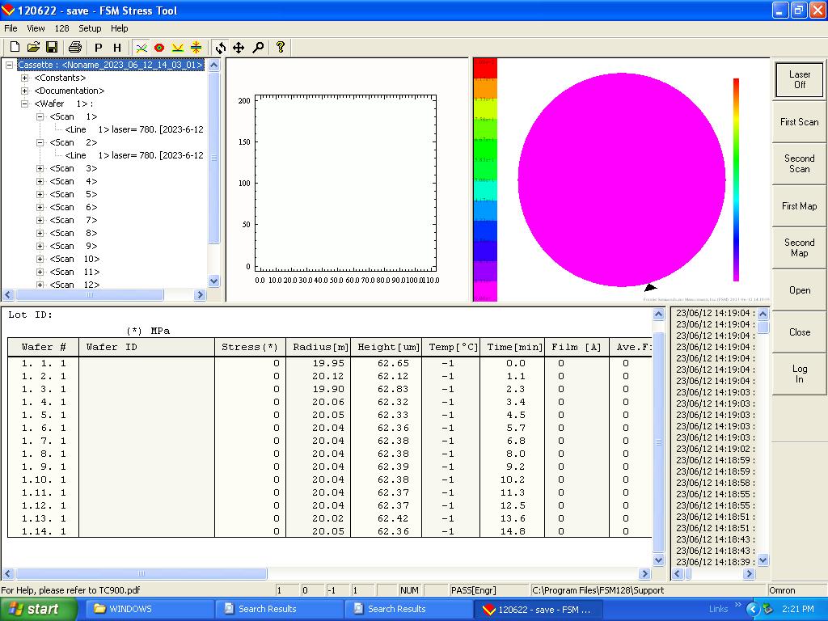828x621 pixels.
Task: Click the Stress(*) column header
Action: coord(250,348)
